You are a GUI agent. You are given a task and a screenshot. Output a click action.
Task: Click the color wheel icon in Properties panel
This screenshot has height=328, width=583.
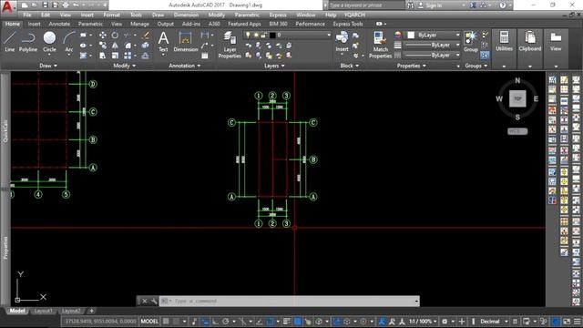pyautogui.click(x=398, y=35)
